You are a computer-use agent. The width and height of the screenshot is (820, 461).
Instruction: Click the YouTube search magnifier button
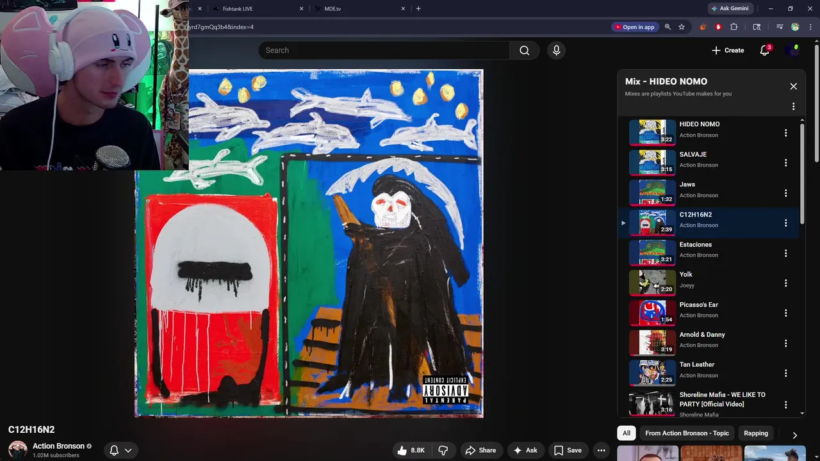pos(525,51)
